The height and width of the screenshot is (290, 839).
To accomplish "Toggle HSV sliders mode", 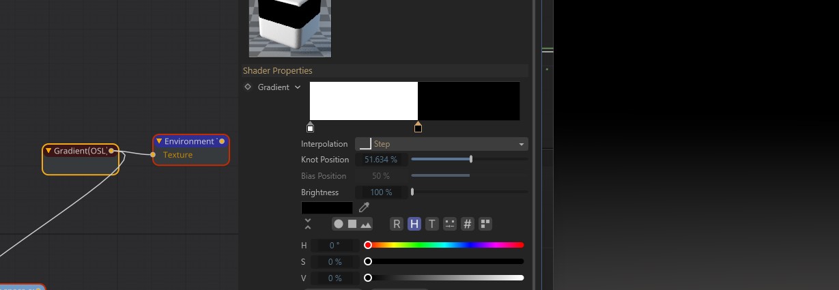I will click(414, 224).
